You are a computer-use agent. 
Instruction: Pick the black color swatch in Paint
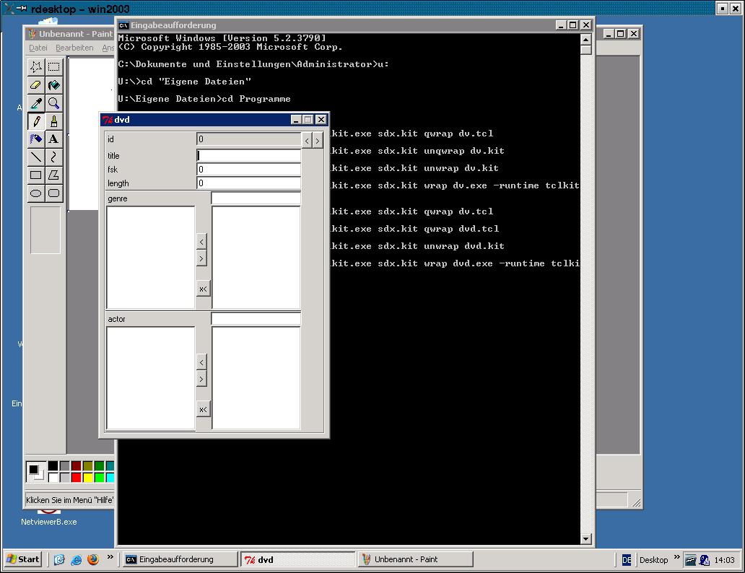[x=53, y=465]
